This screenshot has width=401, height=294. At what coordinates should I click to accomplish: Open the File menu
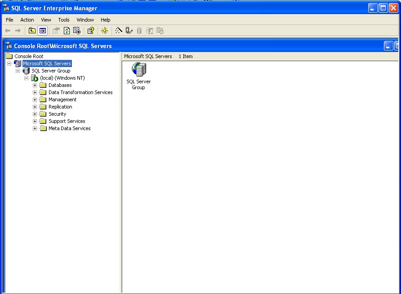coord(9,20)
